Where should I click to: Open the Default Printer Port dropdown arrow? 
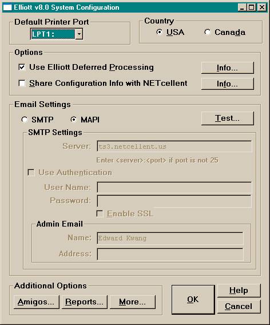[x=79, y=34]
